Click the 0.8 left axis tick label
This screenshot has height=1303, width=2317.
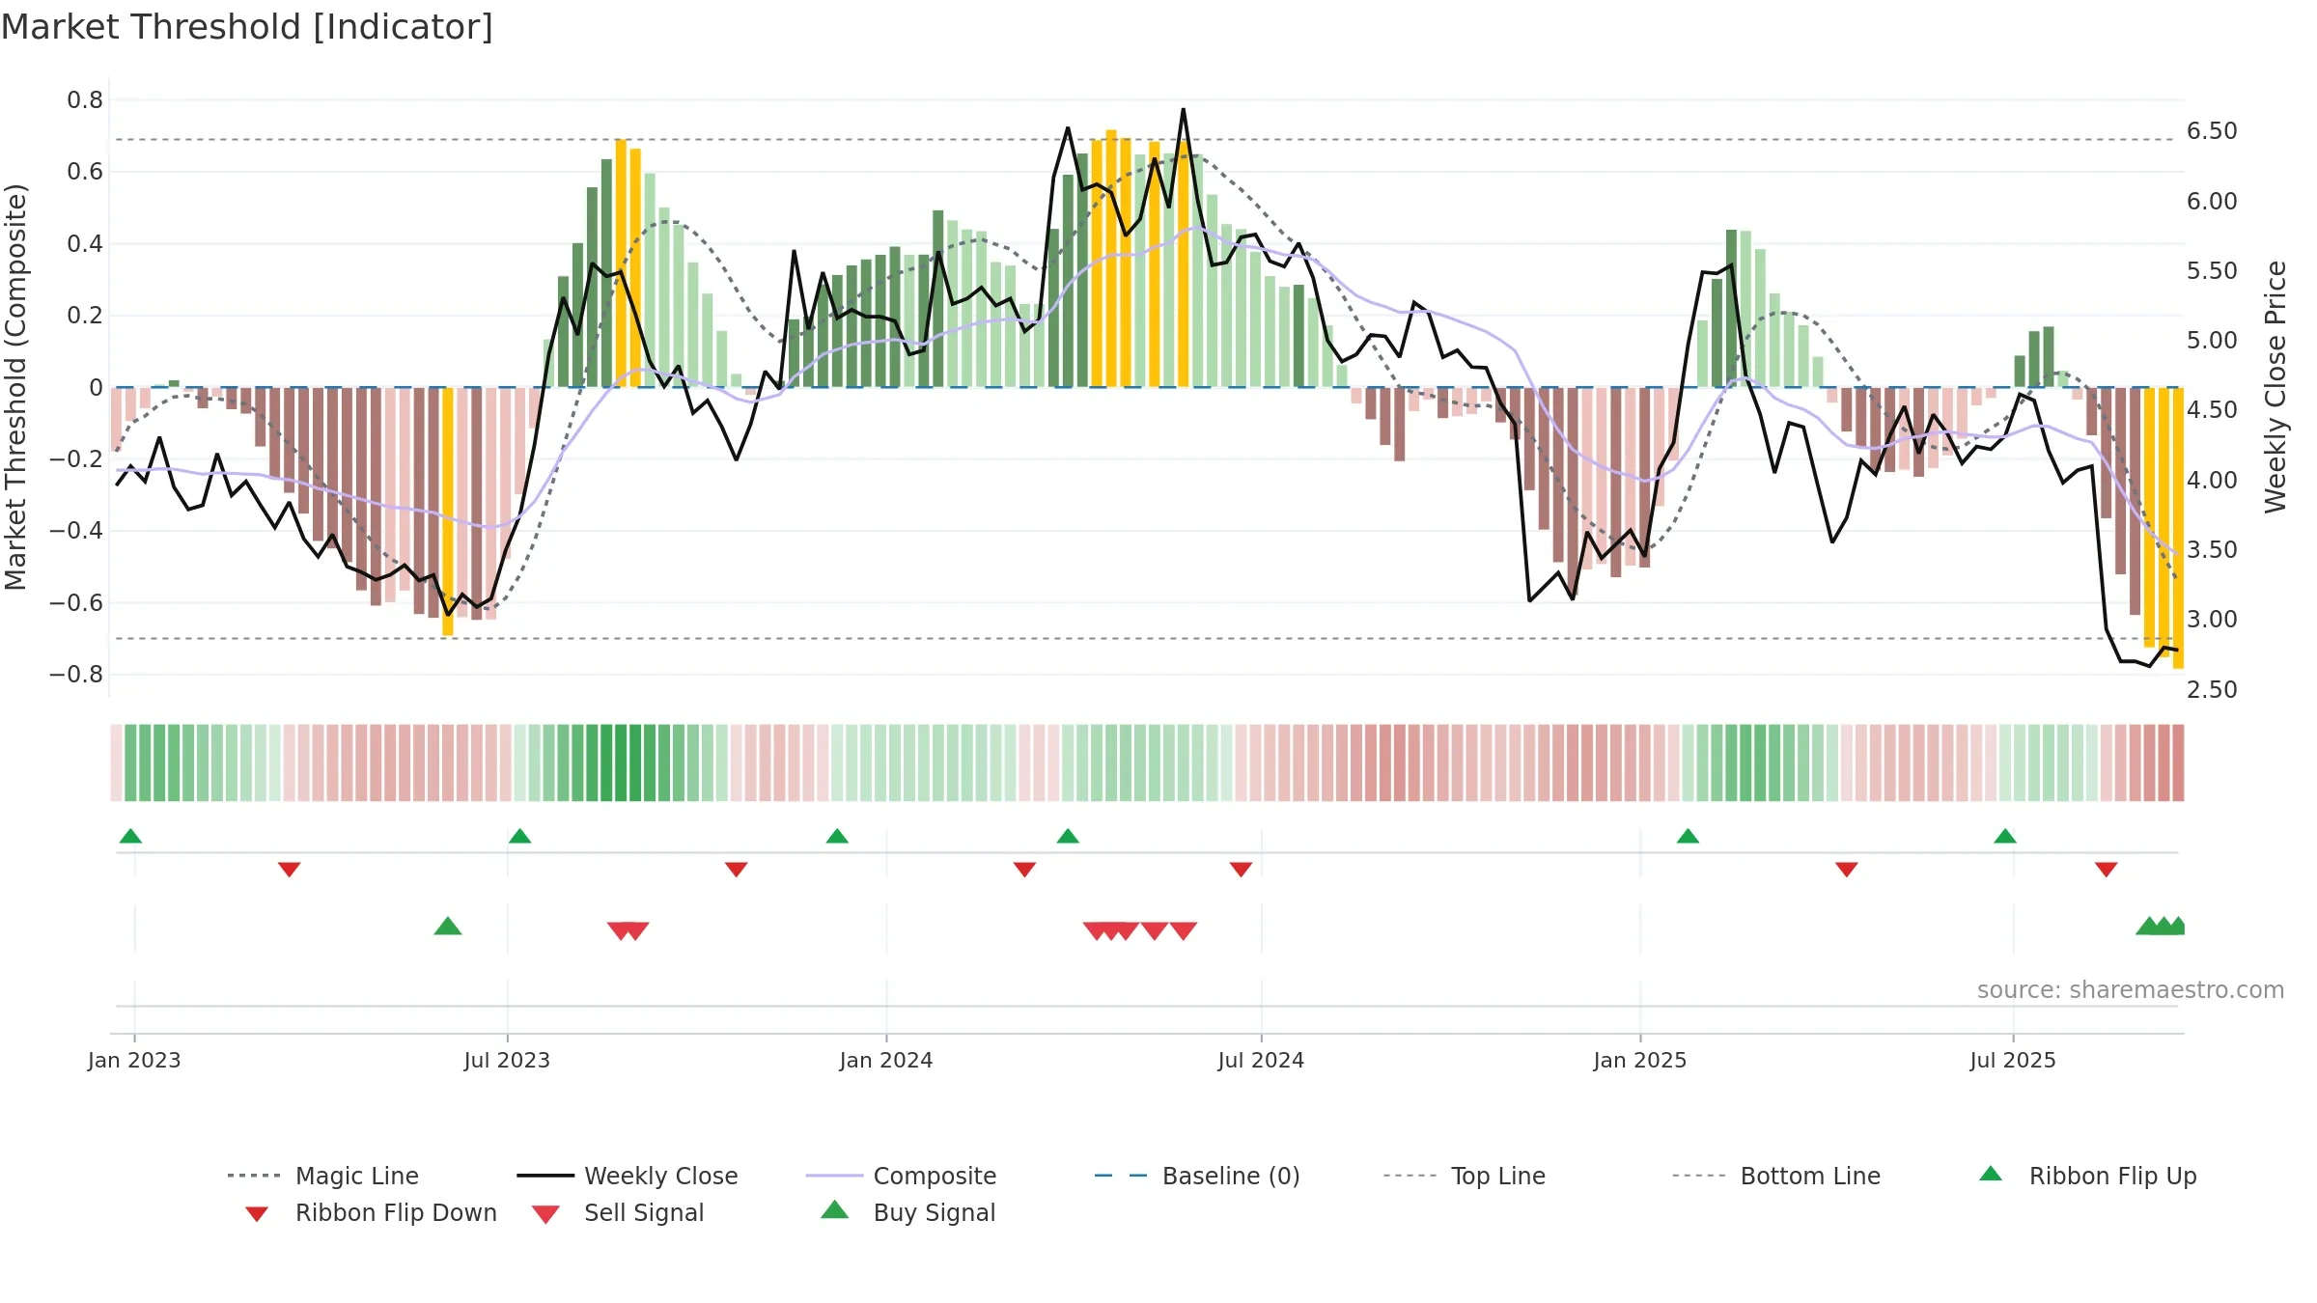pyautogui.click(x=85, y=100)
